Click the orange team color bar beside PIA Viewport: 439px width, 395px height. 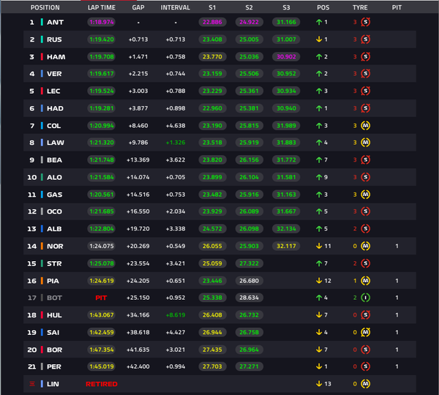[x=42, y=281]
